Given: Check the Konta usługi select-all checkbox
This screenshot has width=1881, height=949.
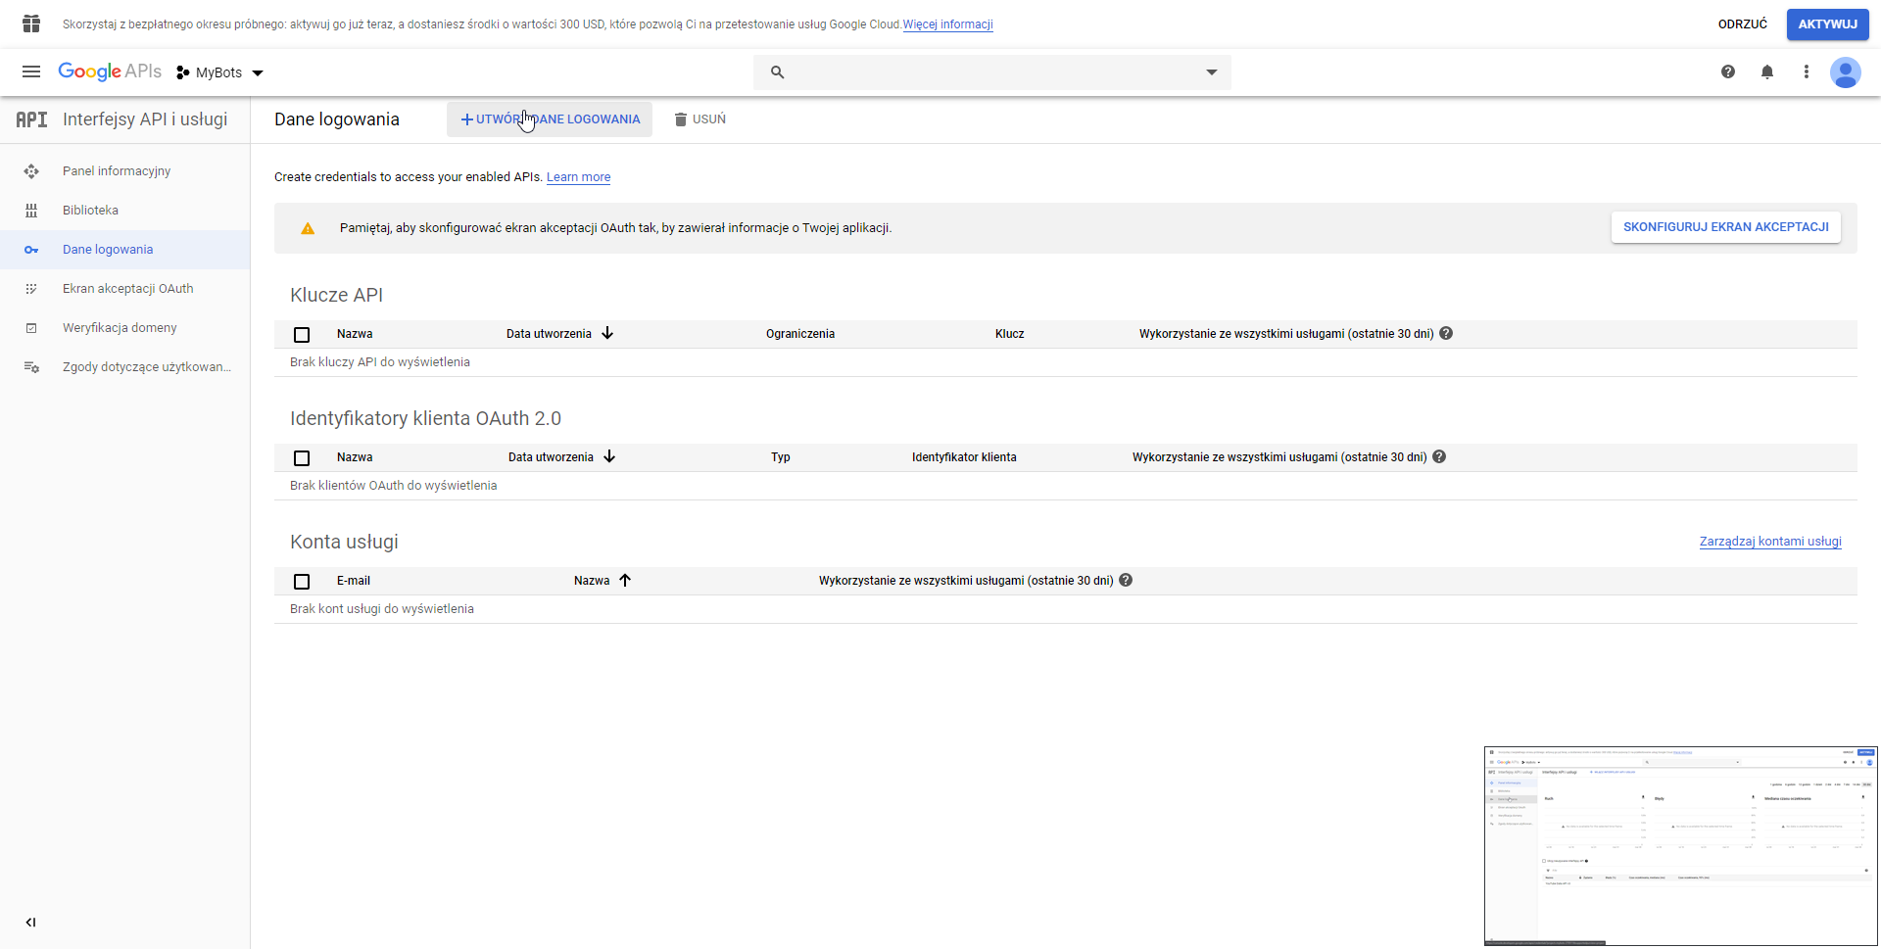Looking at the screenshot, I should click(x=302, y=582).
